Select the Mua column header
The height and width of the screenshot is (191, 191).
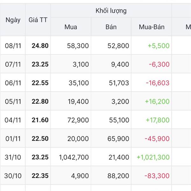[71, 27]
